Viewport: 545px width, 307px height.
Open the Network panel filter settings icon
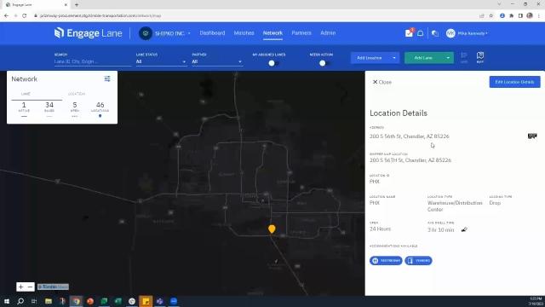click(107, 79)
